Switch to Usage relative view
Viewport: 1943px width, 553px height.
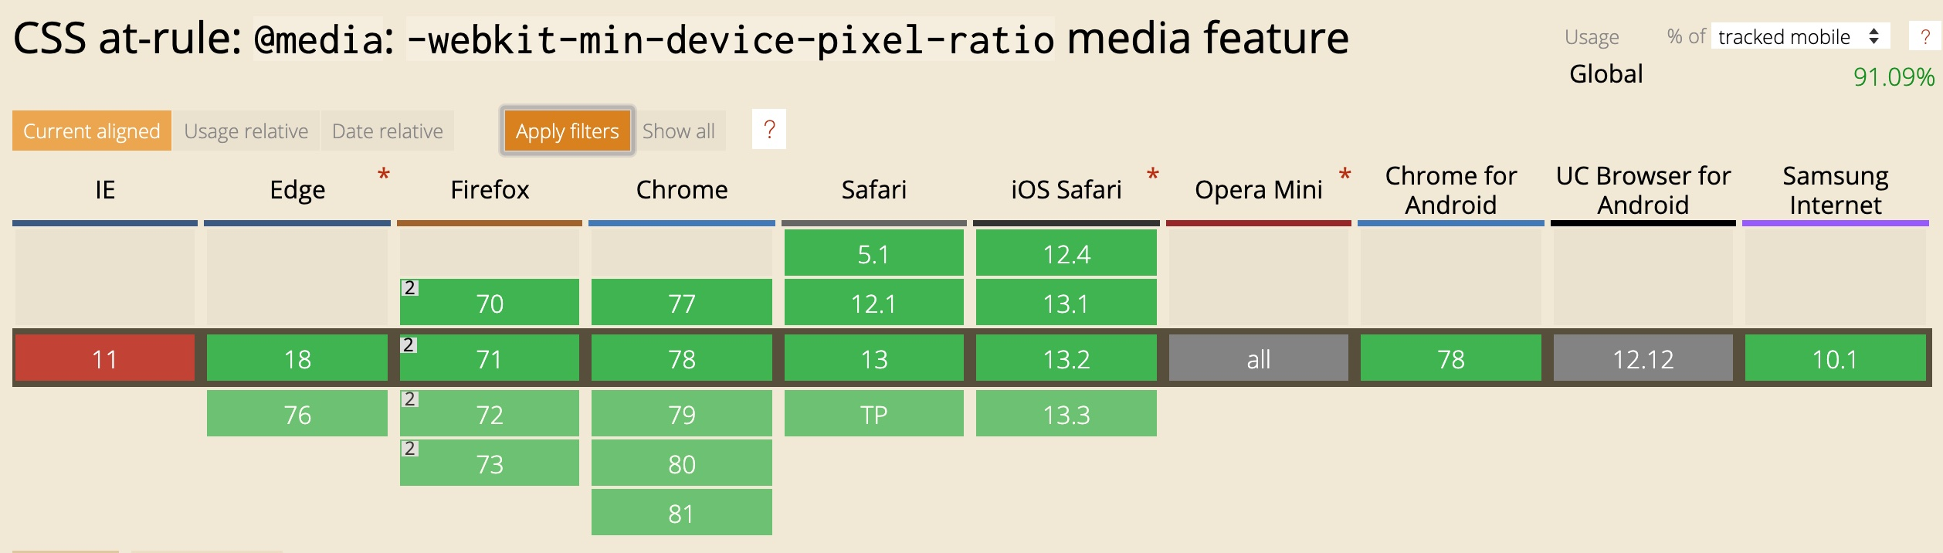(x=246, y=131)
